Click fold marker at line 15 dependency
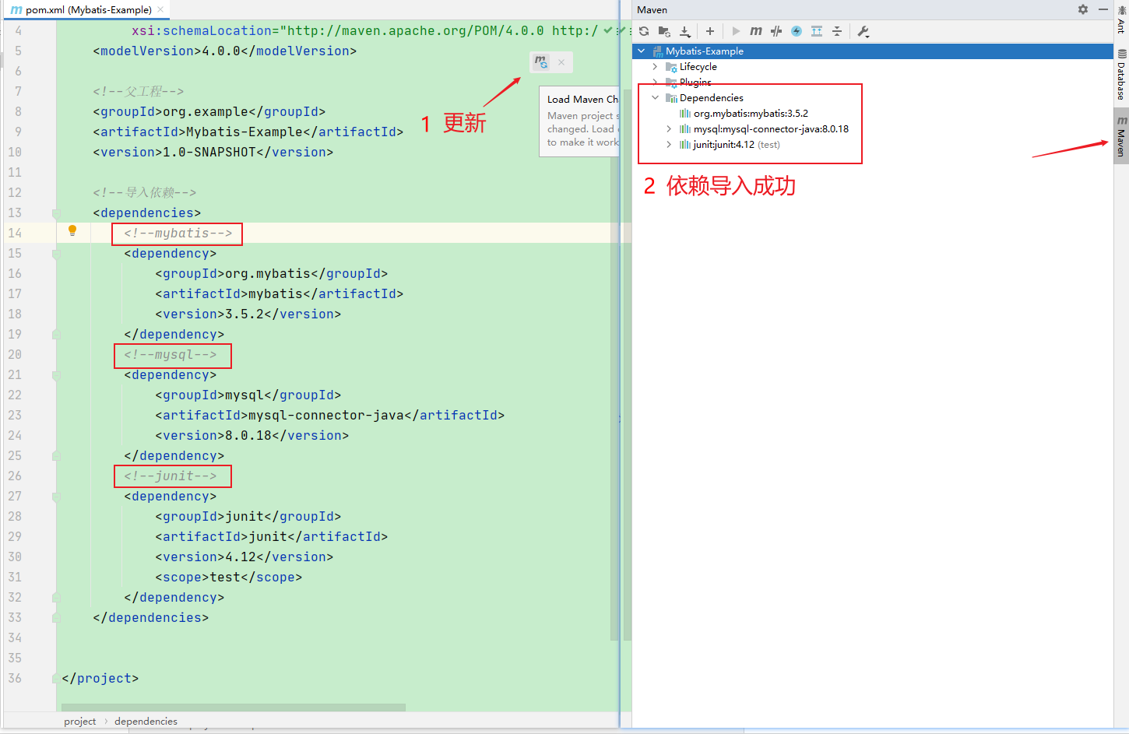 click(x=56, y=253)
